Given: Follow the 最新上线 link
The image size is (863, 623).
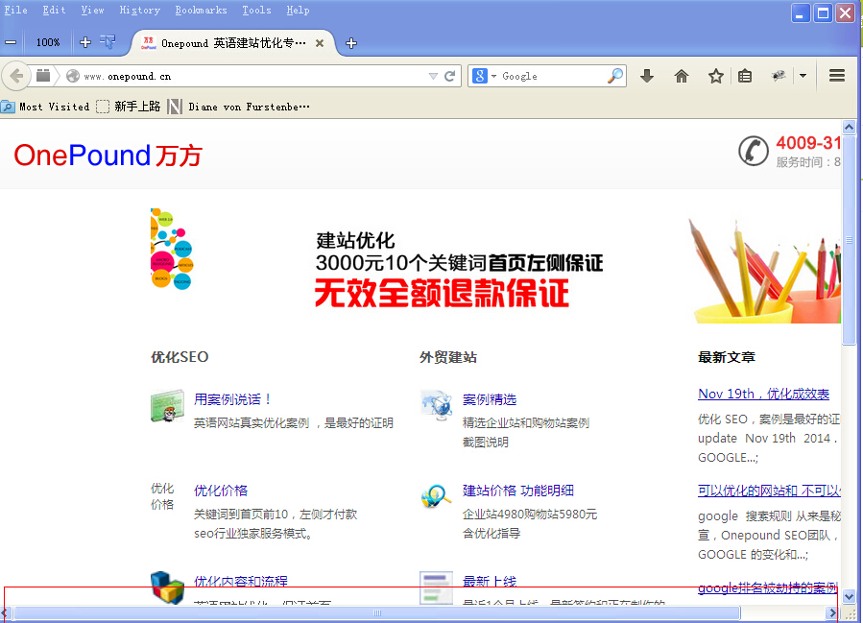Looking at the screenshot, I should click(x=490, y=581).
